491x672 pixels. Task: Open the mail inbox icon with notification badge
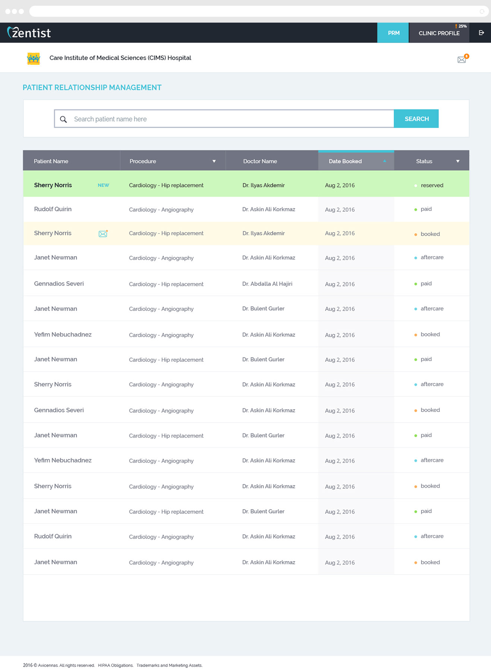pyautogui.click(x=462, y=59)
